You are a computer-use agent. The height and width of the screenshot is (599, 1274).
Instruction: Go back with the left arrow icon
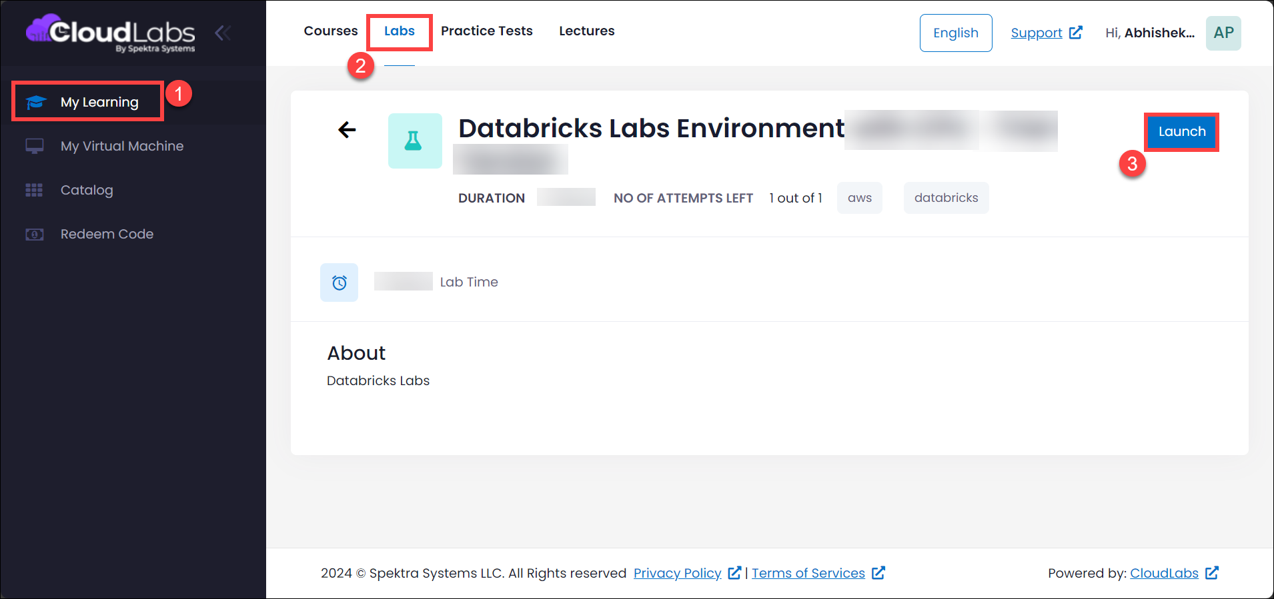[x=347, y=129]
